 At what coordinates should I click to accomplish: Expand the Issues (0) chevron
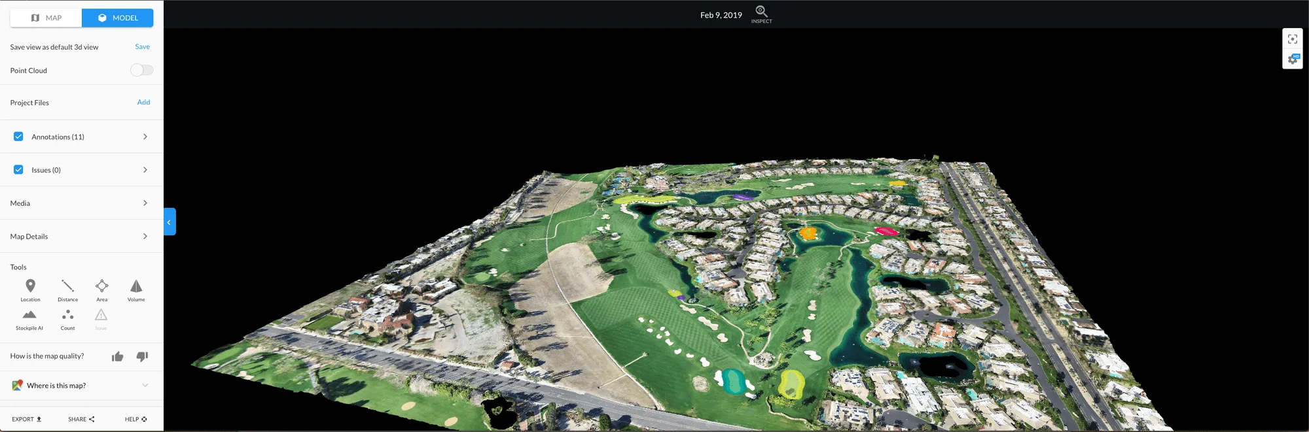pos(145,170)
